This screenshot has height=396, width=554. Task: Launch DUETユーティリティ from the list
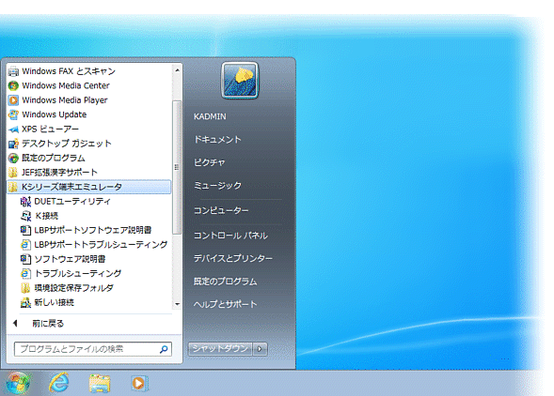tap(65, 202)
